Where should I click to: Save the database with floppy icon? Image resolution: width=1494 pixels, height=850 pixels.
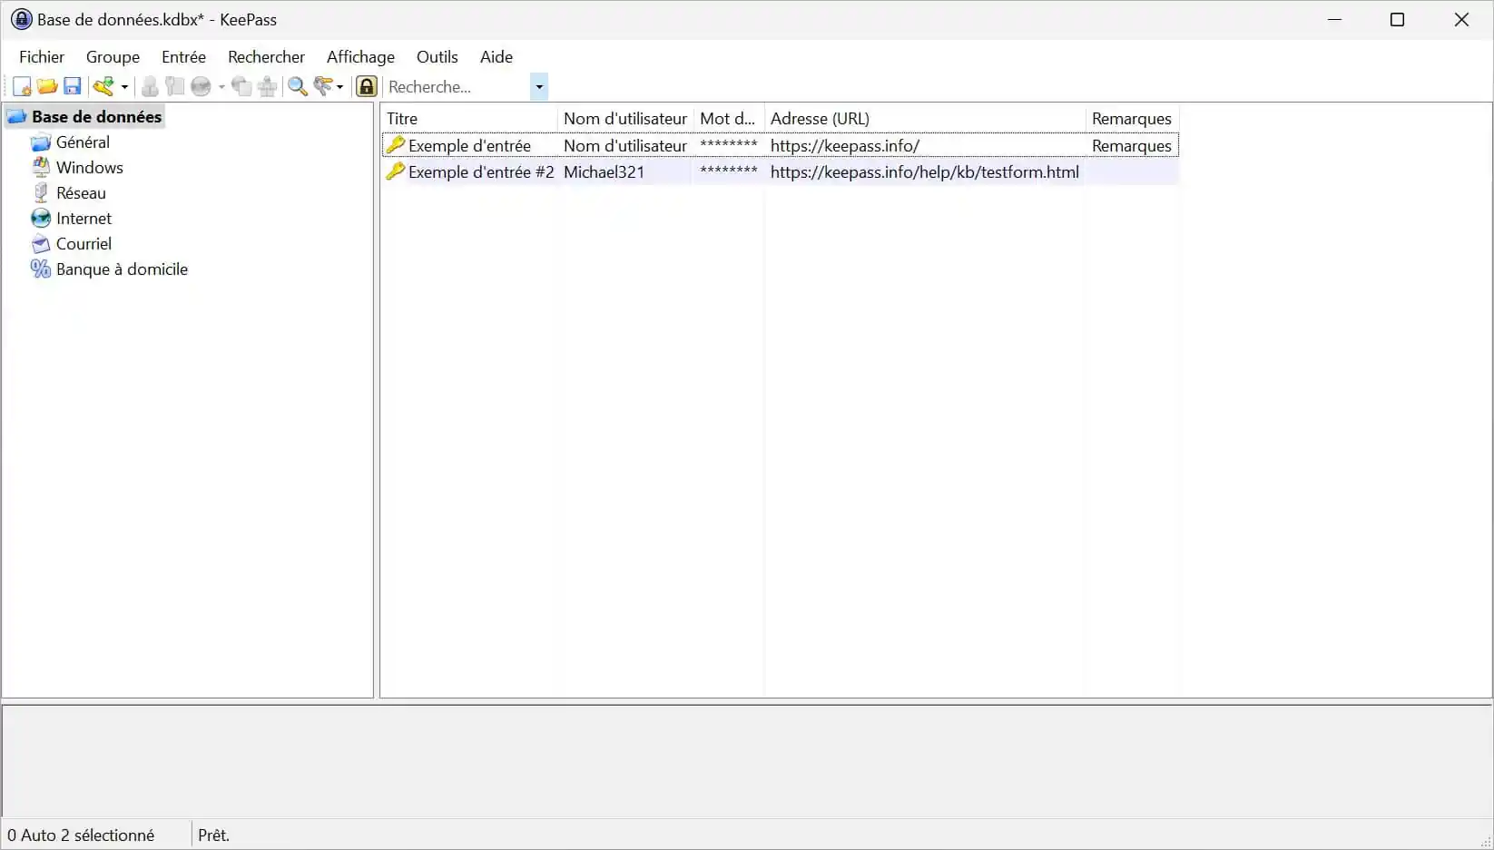(x=73, y=86)
